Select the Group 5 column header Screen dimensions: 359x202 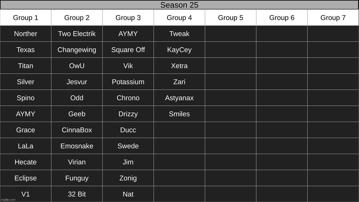[x=230, y=18]
